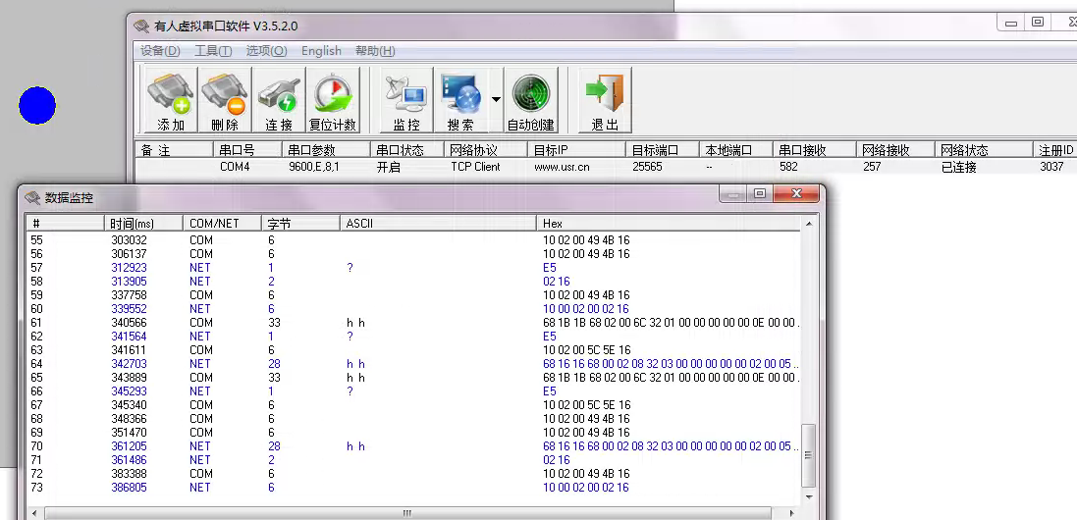This screenshot has height=520, width=1077.
Task: Open the 帮助(H) menu
Action: tap(375, 51)
